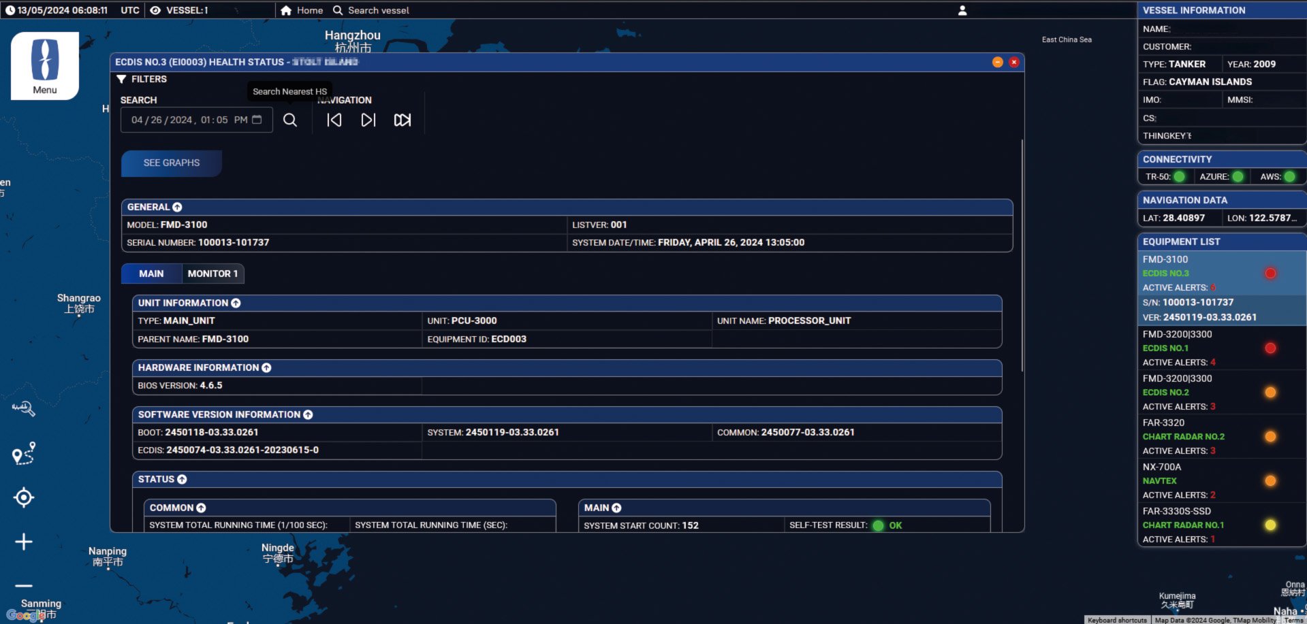Click the VESSEL INFORMATION panel header
This screenshot has height=624, width=1307.
[x=1222, y=10]
